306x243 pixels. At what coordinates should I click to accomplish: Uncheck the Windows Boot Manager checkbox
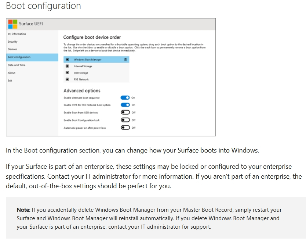click(67, 60)
